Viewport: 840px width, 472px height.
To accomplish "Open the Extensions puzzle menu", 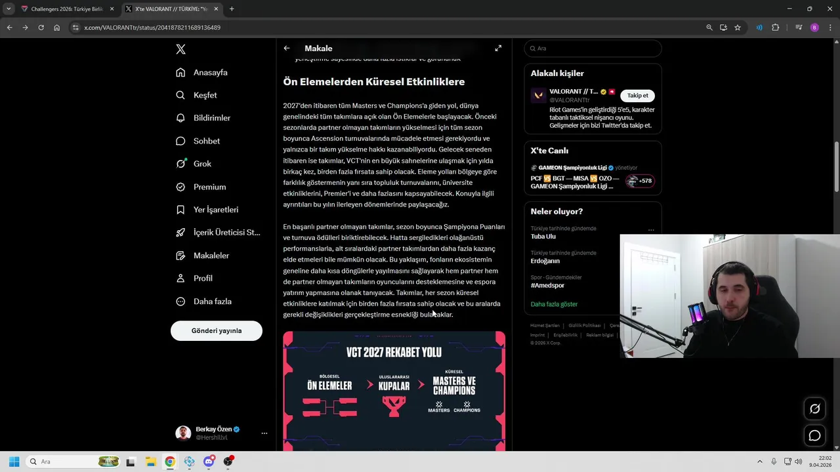I will (776, 28).
